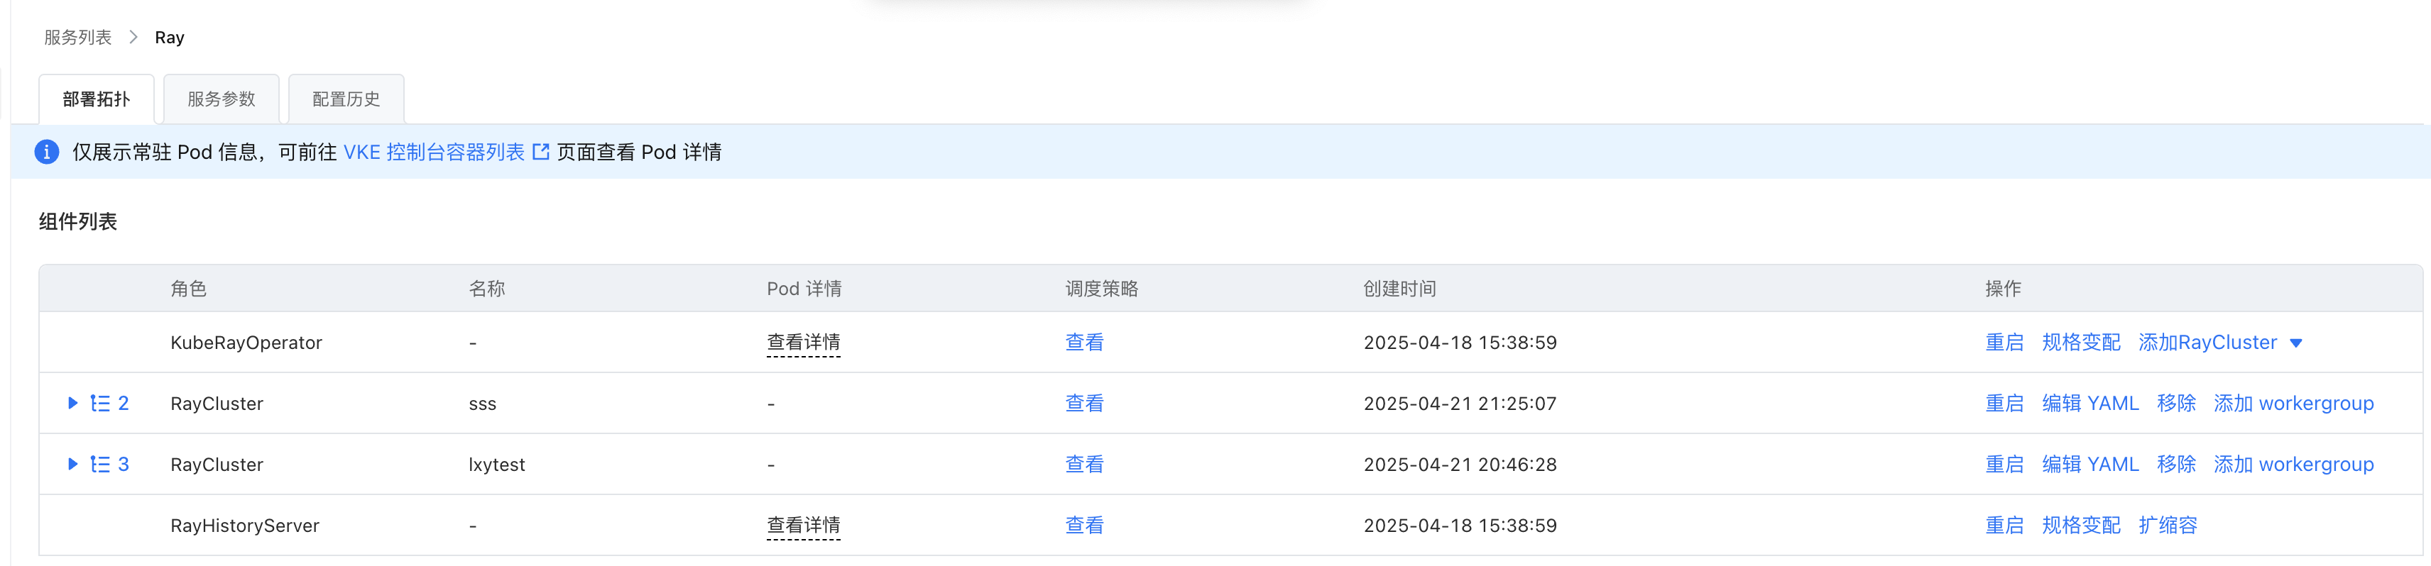Click the 调度策略 column header
The image size is (2431, 566).
(1101, 289)
